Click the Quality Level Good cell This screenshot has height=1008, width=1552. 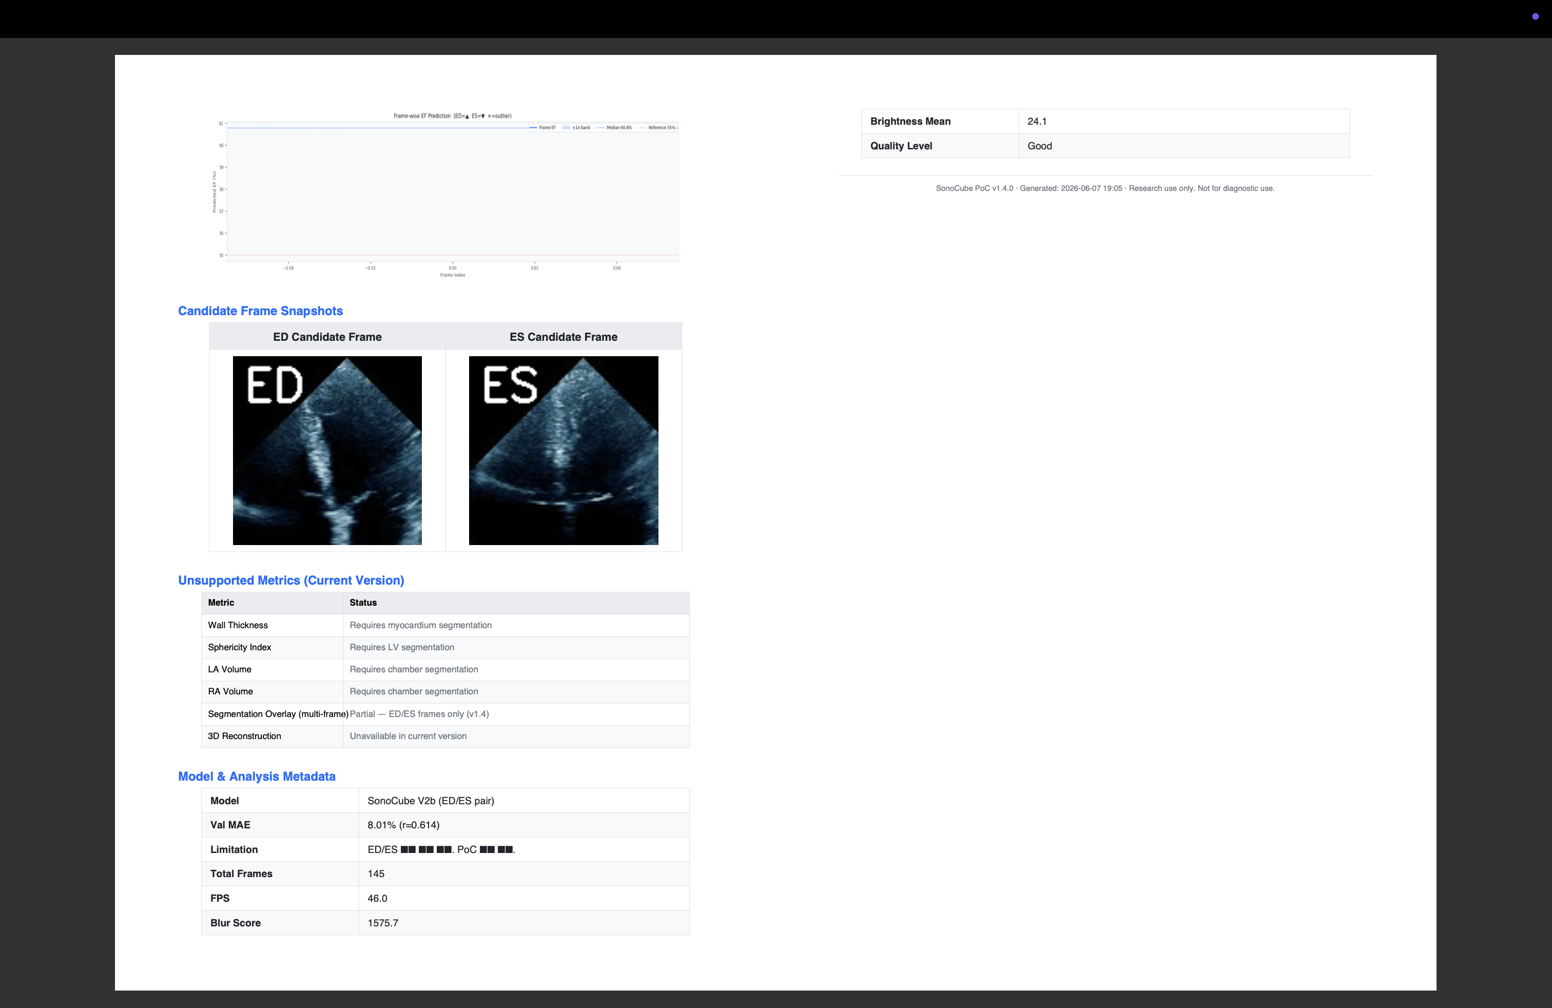(1184, 146)
